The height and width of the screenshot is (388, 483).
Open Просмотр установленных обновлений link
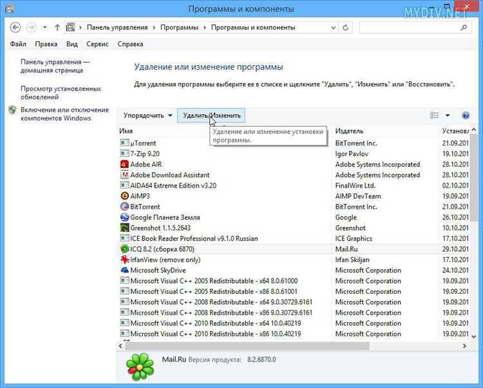pyautogui.click(x=61, y=93)
